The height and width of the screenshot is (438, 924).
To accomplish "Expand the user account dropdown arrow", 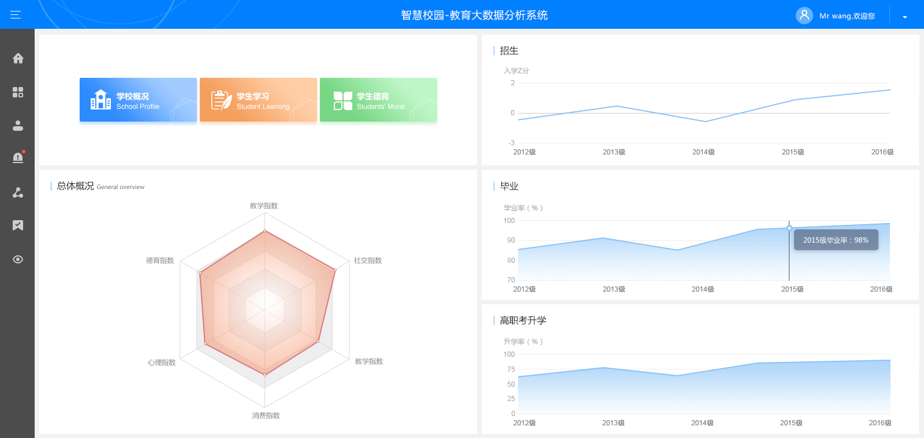I will coord(905,17).
